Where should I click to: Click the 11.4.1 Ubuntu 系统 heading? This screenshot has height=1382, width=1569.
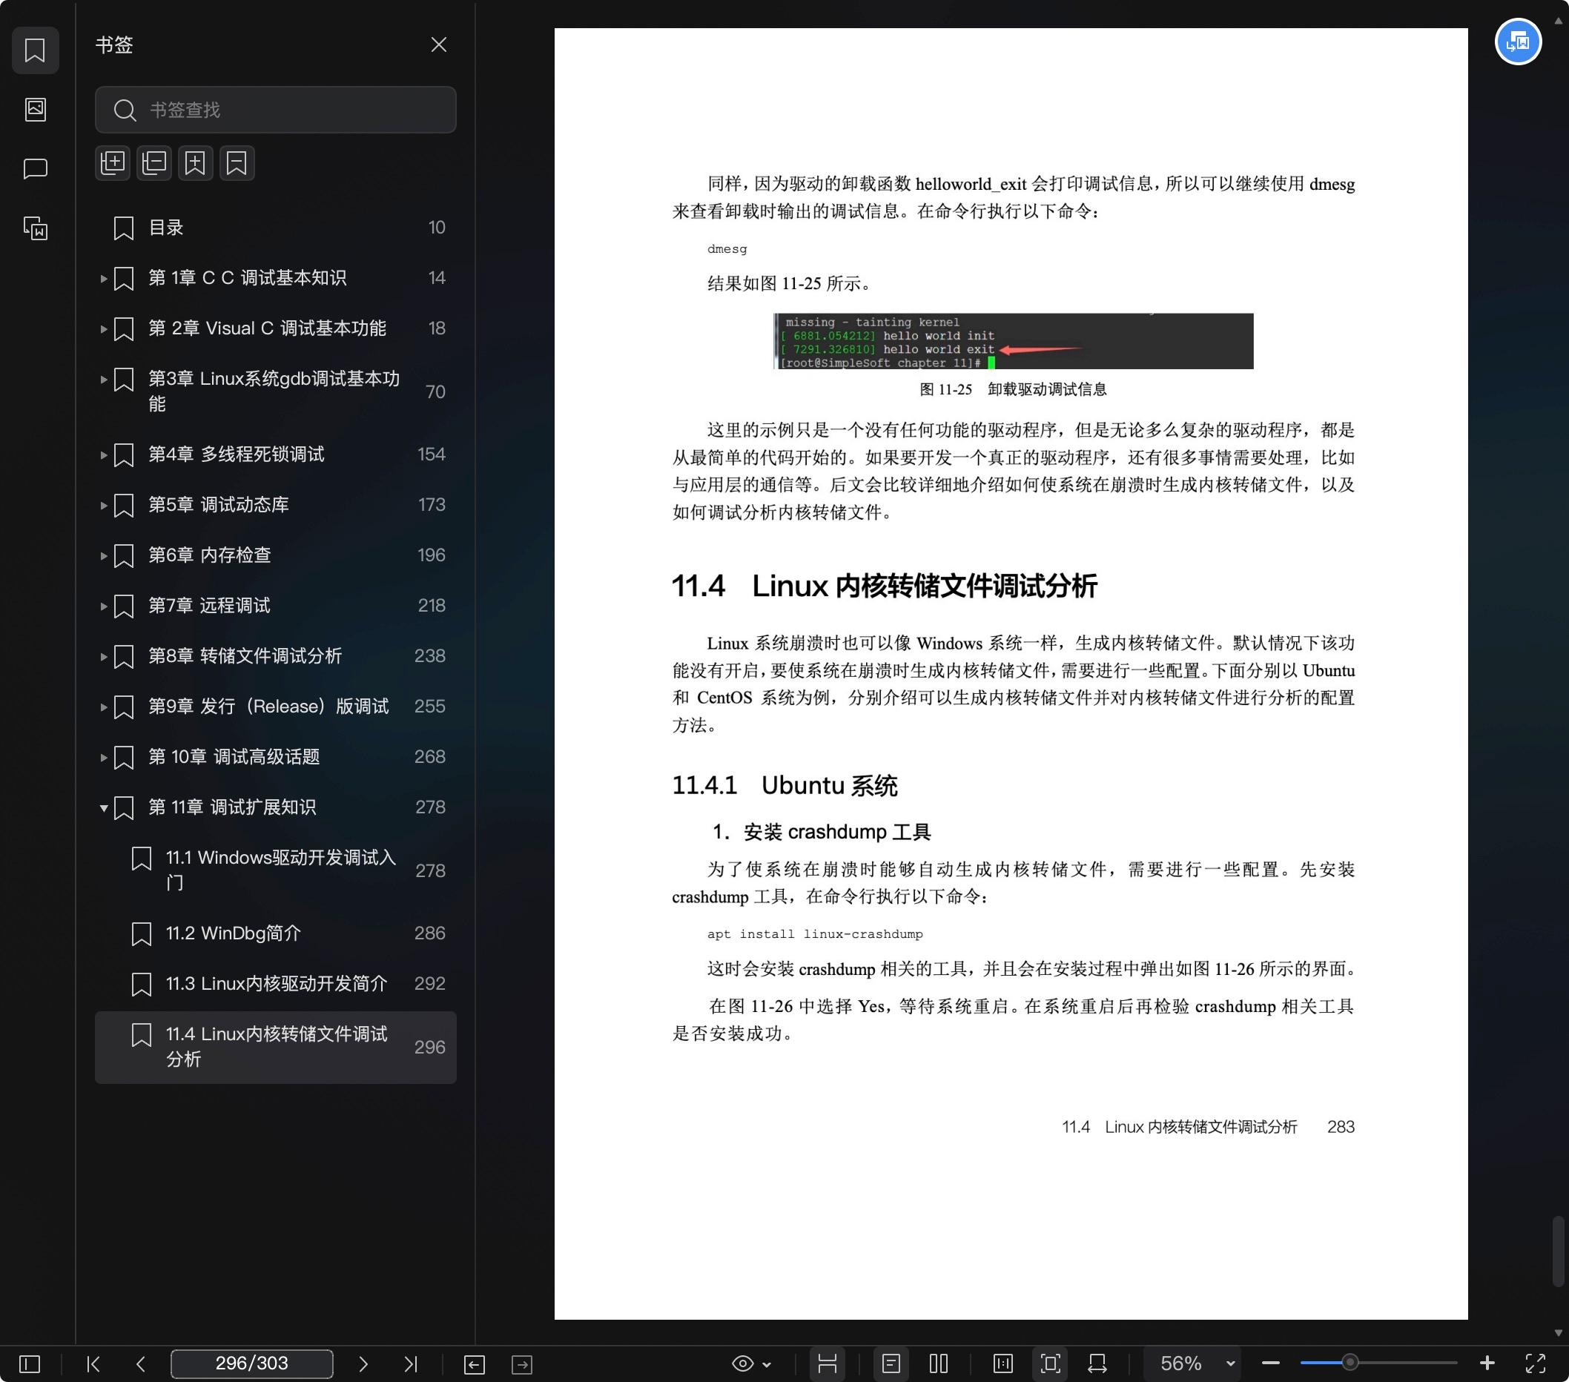(x=784, y=785)
